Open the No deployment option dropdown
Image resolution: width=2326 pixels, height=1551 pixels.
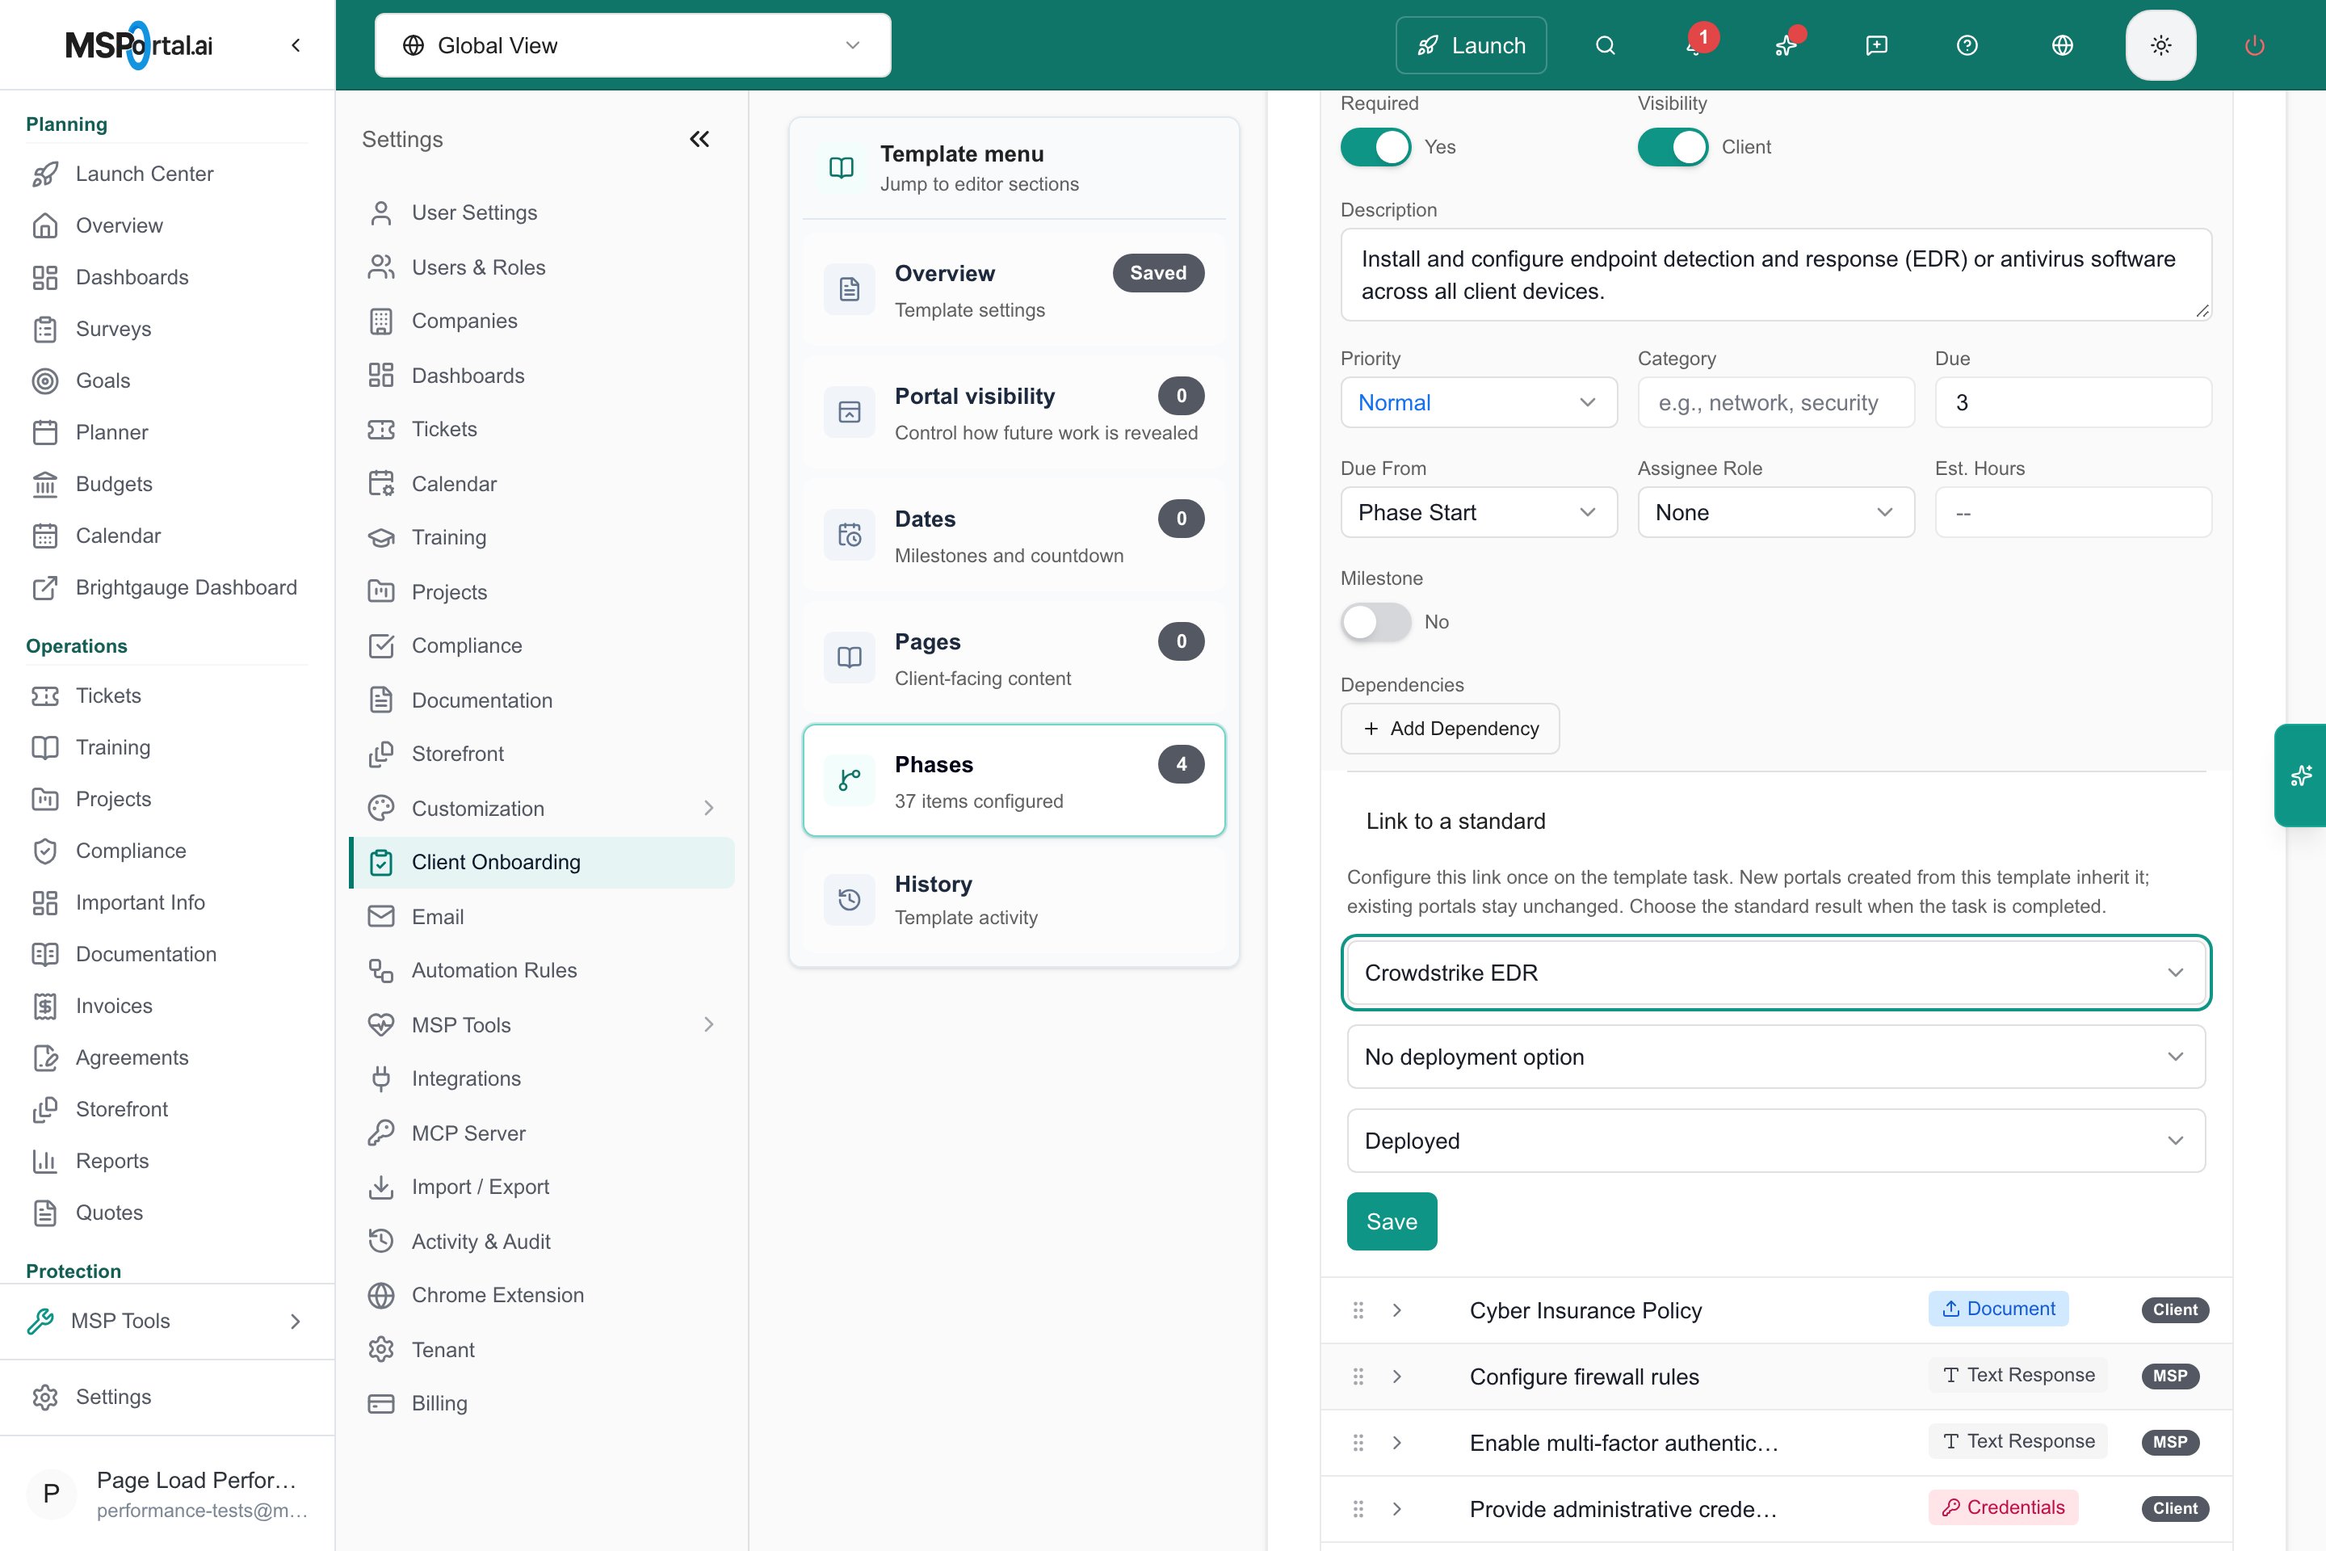point(1776,1057)
